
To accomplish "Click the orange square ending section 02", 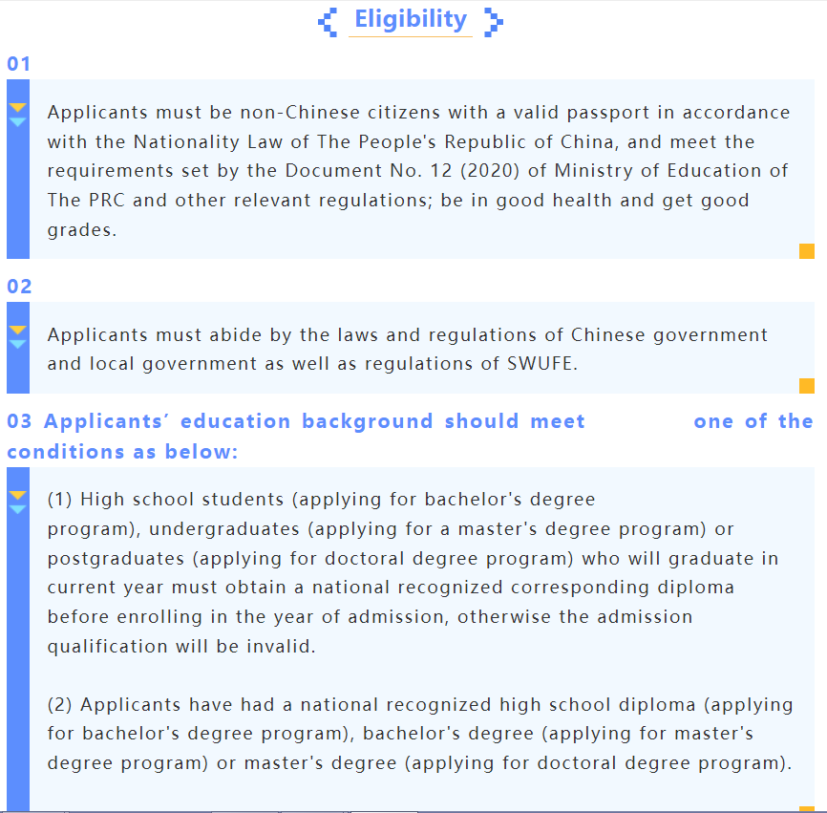I will coord(806,386).
